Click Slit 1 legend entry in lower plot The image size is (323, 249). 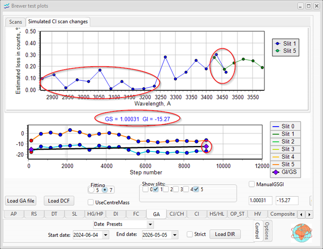(x=285, y=134)
